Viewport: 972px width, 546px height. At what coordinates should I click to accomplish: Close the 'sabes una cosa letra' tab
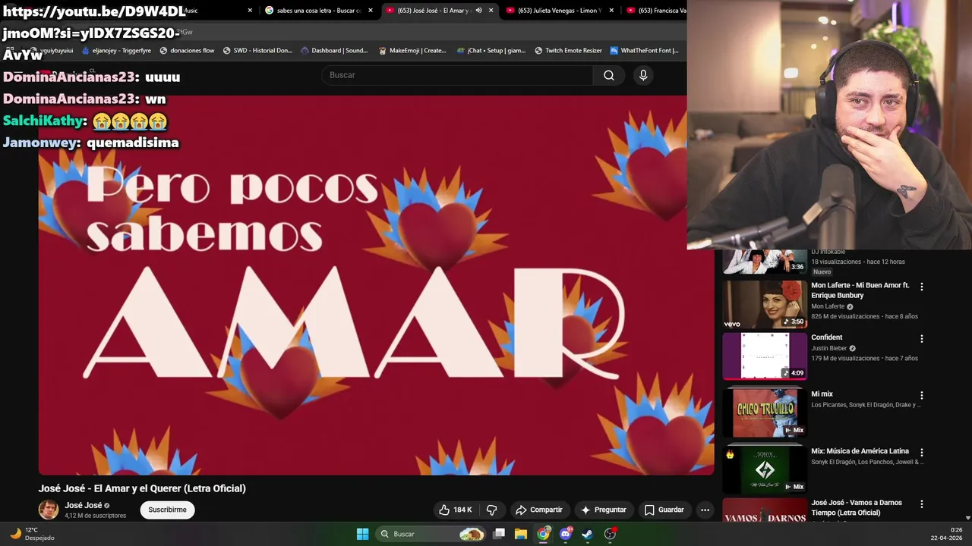pyautogui.click(x=371, y=11)
